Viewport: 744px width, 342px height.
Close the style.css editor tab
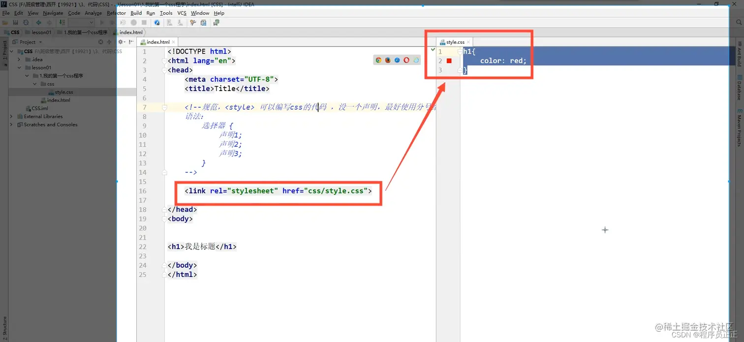468,42
